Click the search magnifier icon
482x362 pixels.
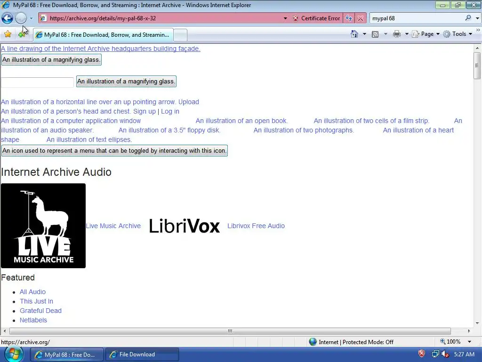[468, 18]
